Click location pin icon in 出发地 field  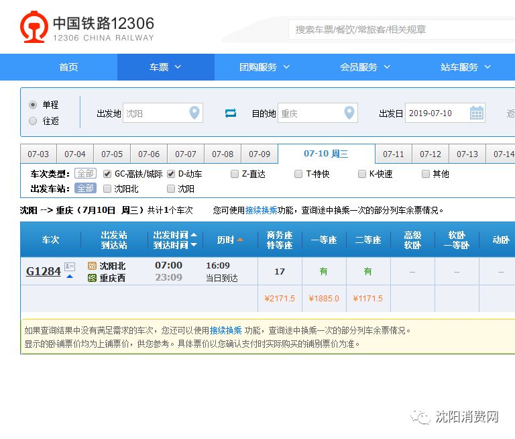[194, 113]
